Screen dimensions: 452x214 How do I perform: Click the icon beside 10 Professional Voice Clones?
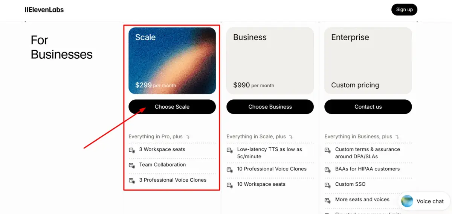click(230, 170)
